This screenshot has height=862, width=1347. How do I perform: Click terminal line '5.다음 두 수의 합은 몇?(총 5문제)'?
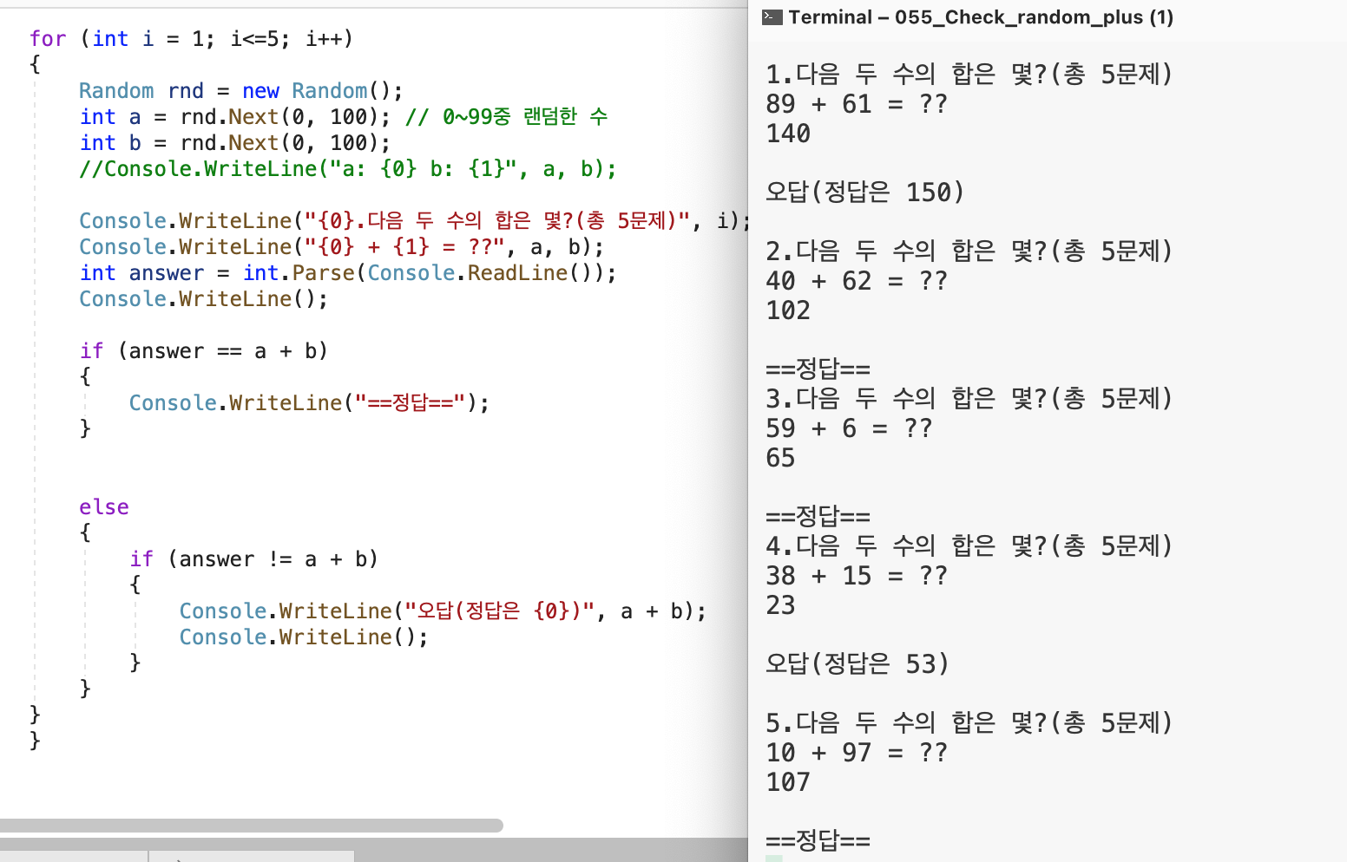click(x=969, y=723)
